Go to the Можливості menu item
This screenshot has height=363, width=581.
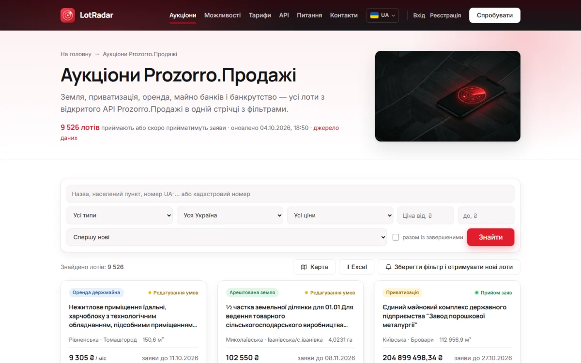(223, 15)
